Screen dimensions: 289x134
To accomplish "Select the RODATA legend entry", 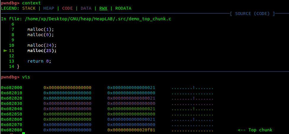I will point(123,9).
